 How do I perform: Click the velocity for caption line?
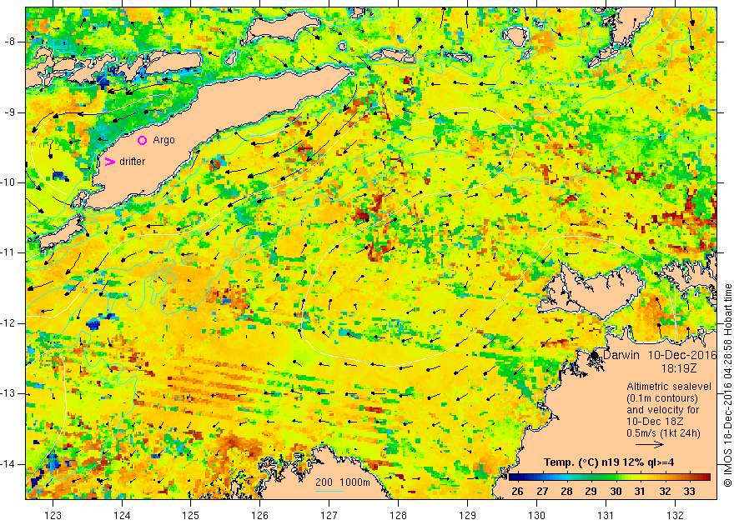click(663, 410)
